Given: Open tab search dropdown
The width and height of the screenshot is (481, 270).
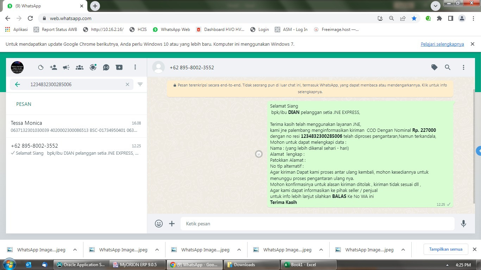Looking at the screenshot, I should coord(436,6).
